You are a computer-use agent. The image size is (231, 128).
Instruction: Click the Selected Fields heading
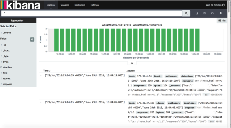[8, 26]
